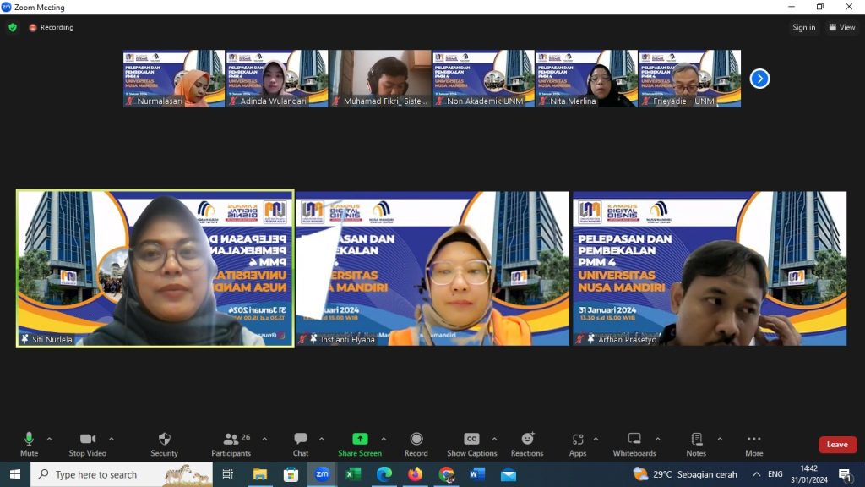Image resolution: width=865 pixels, height=487 pixels.
Task: Expand the arrow next to Apps
Action: (596, 439)
